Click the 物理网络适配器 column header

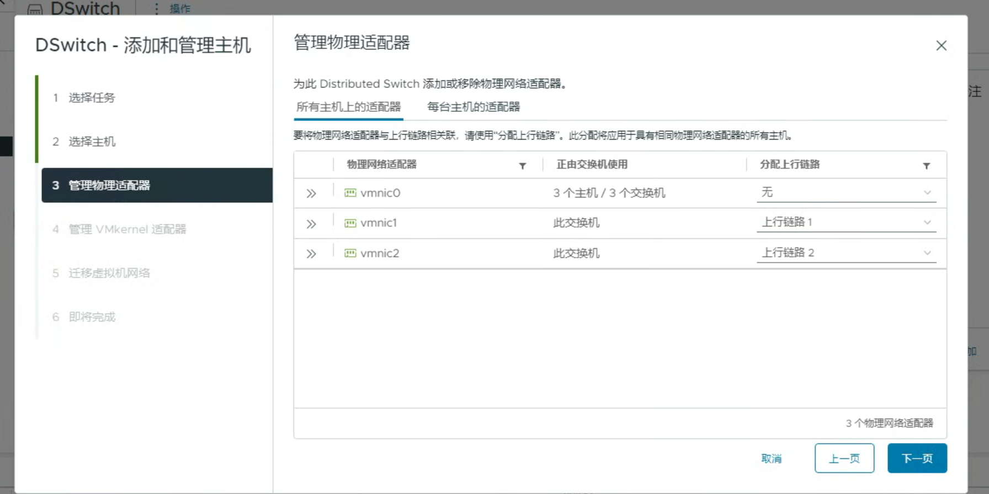tap(381, 164)
